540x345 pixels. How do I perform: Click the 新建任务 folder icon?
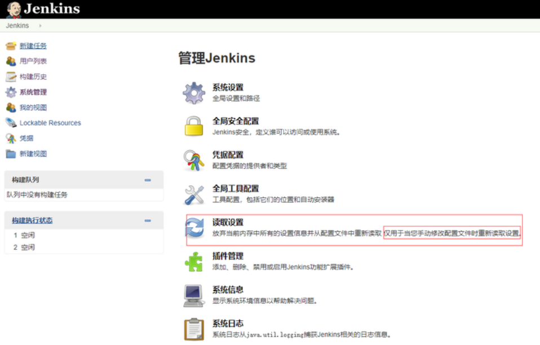coord(10,45)
